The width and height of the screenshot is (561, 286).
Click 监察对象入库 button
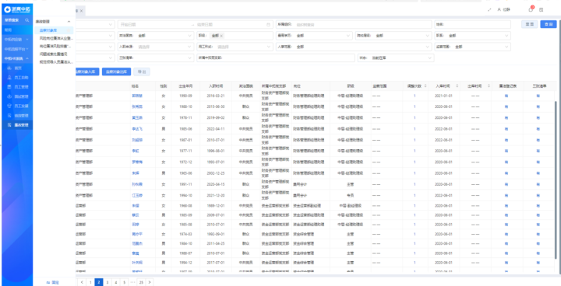point(86,71)
